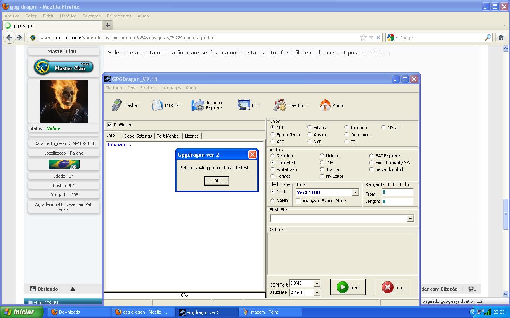The height and width of the screenshot is (318, 510).
Task: Open the Windows Iniciar start menu
Action: (x=22, y=312)
